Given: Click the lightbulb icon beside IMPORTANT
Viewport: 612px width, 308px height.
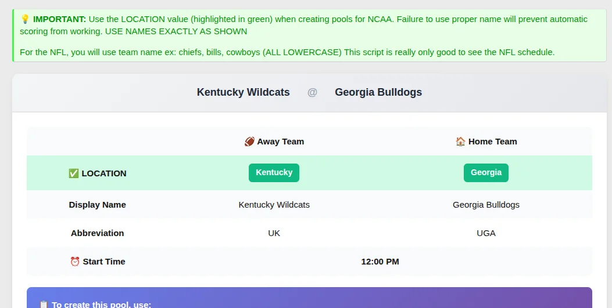Looking at the screenshot, I should [x=25, y=19].
